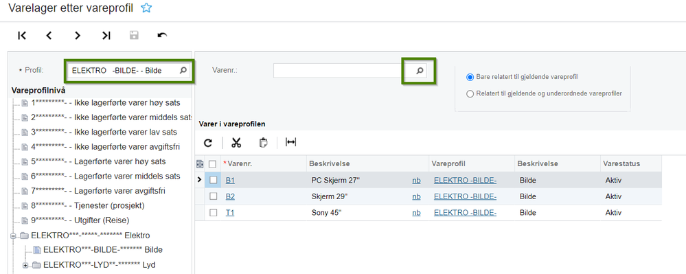686x274 pixels.
Task: Go to first record arrow
Action: point(22,36)
